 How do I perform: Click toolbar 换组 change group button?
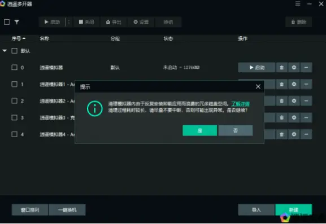168,22
